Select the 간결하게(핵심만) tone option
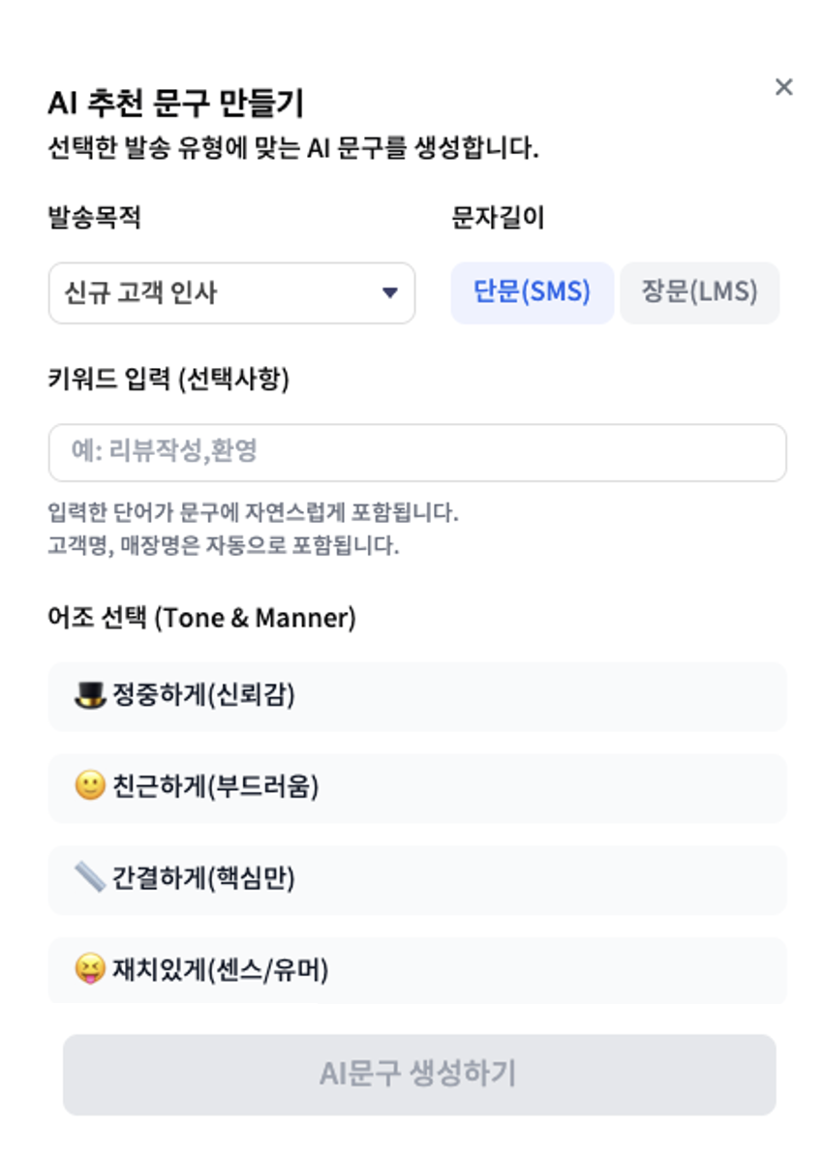 point(416,879)
